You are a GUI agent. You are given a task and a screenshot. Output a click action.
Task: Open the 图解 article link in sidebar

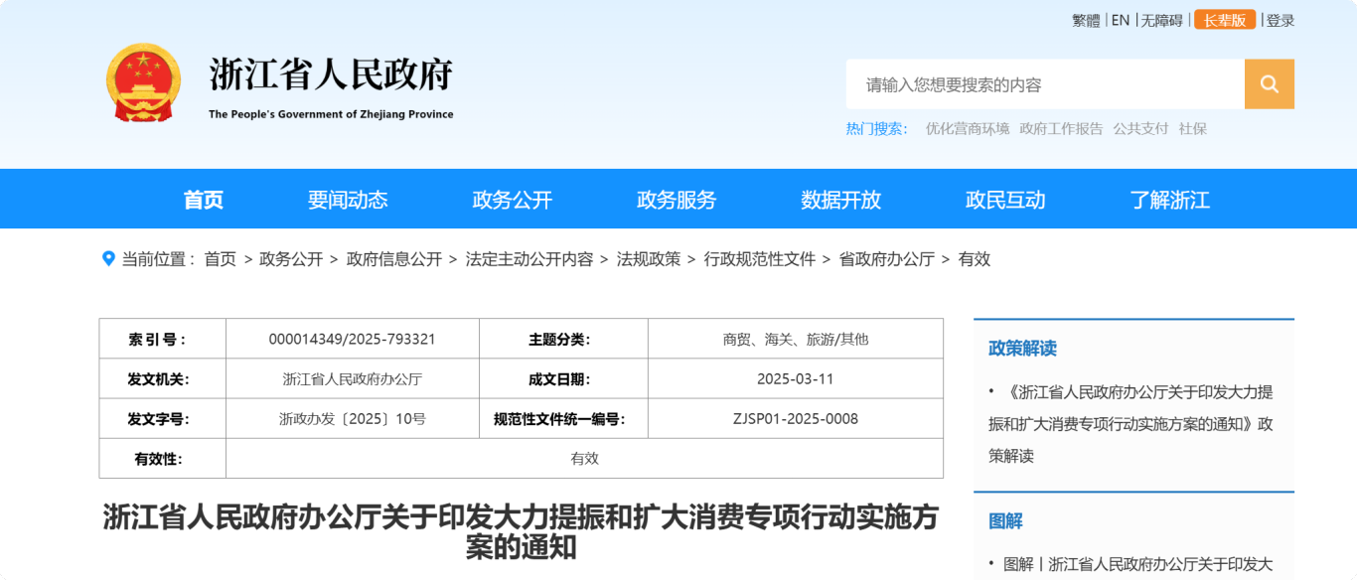point(1138,564)
